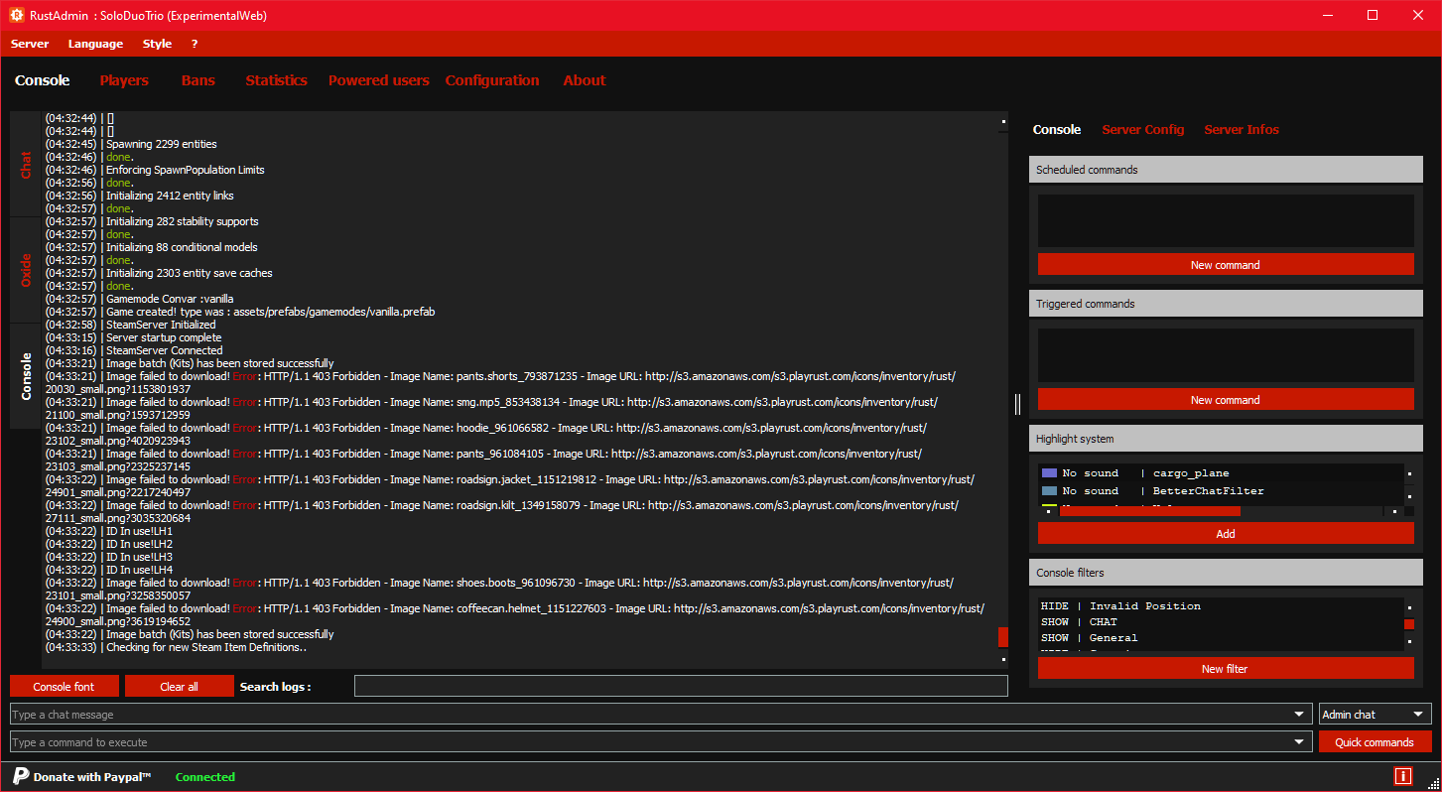Click the 'Server startup complete' log line
This screenshot has width=1442, height=792.
click(134, 337)
